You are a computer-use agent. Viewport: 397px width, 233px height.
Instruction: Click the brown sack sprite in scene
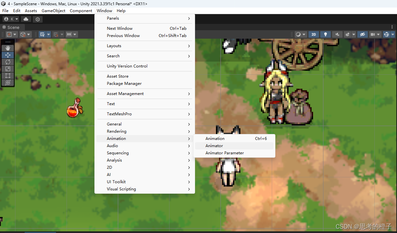(299, 107)
